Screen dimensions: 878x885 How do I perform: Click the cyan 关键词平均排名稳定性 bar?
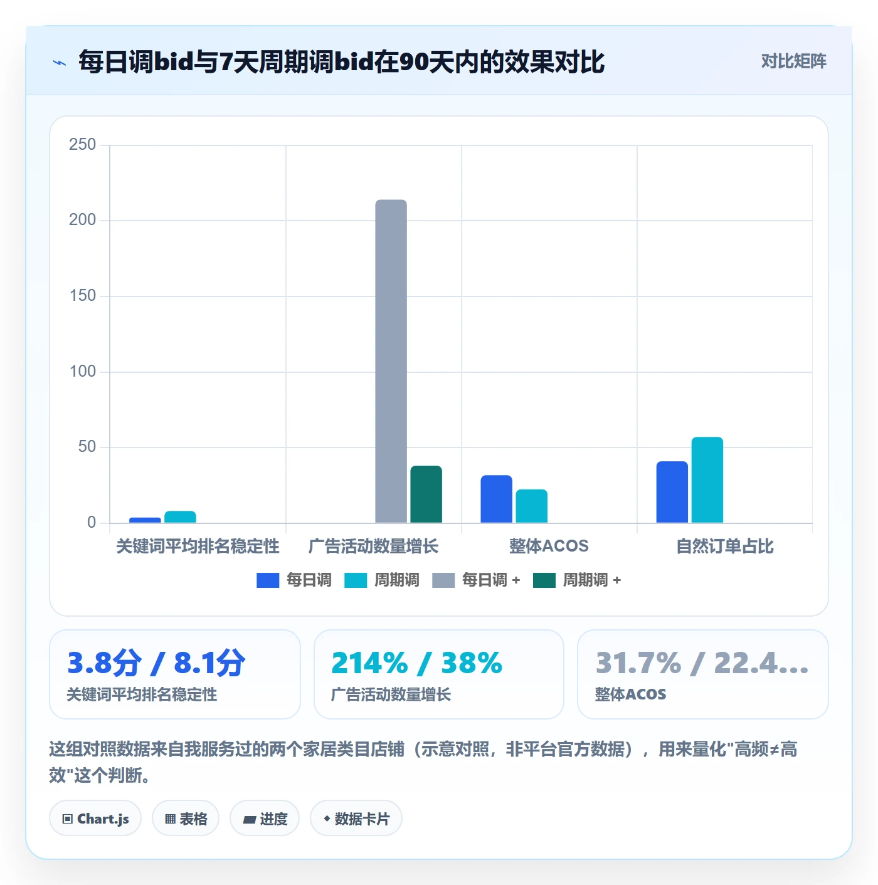pyautogui.click(x=181, y=517)
